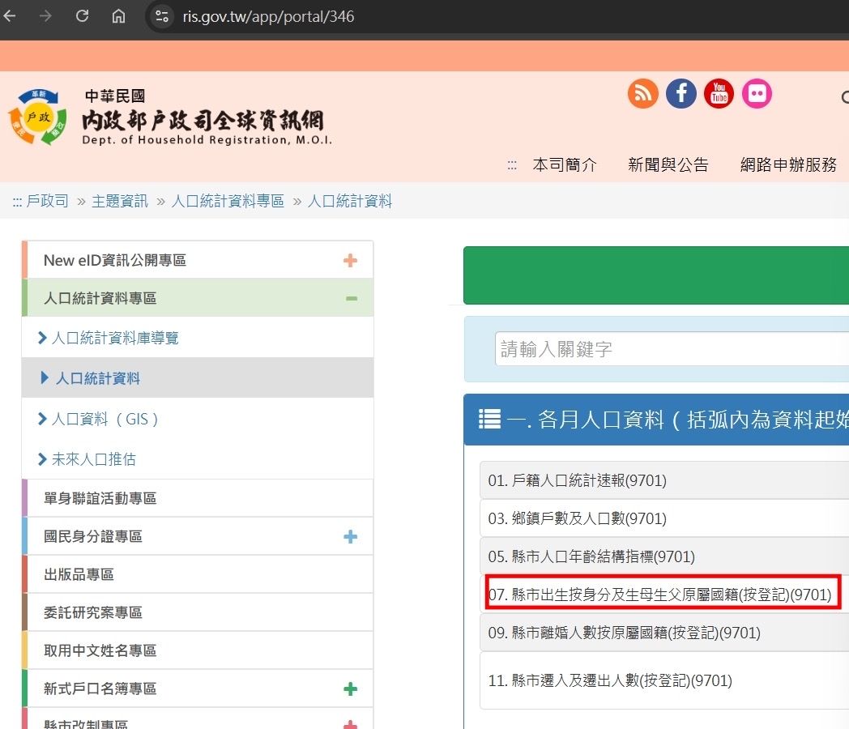
Task: Click the site info icon in address bar
Action: tap(162, 16)
